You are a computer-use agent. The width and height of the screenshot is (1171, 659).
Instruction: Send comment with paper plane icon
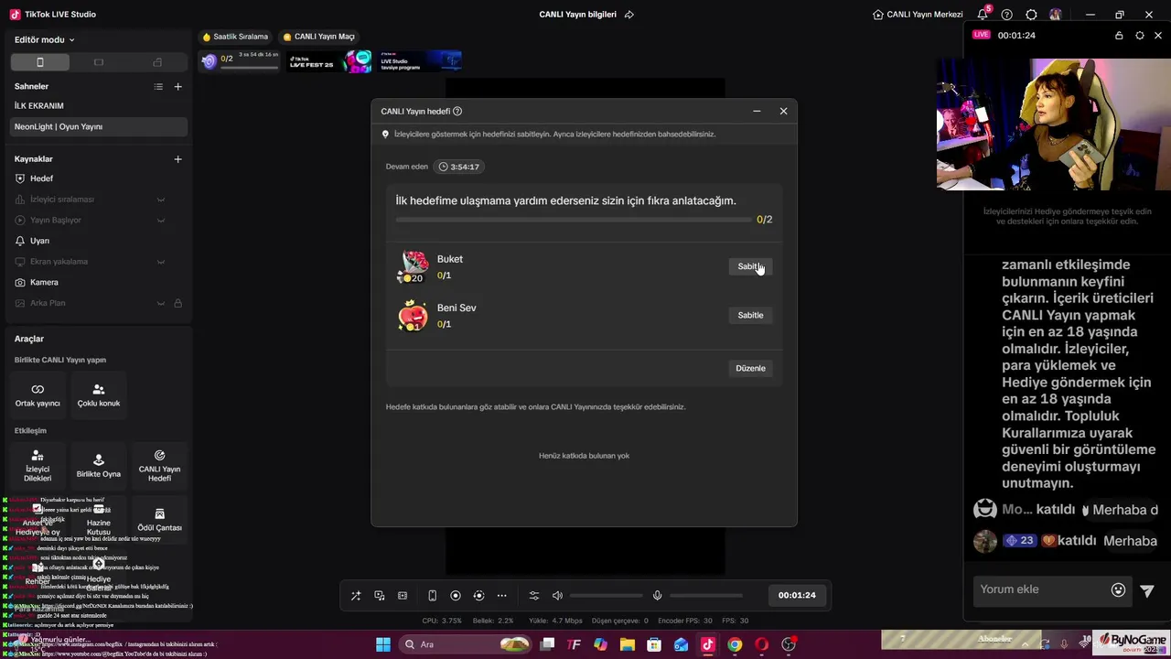click(1147, 590)
